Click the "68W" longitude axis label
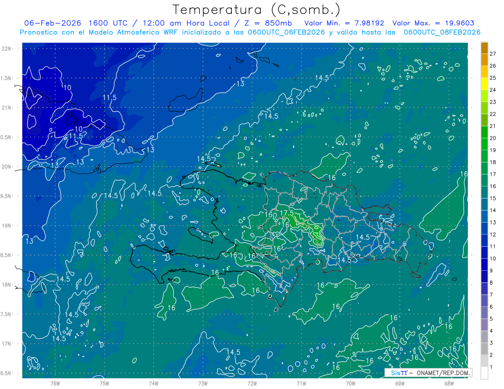 (x=449, y=384)
